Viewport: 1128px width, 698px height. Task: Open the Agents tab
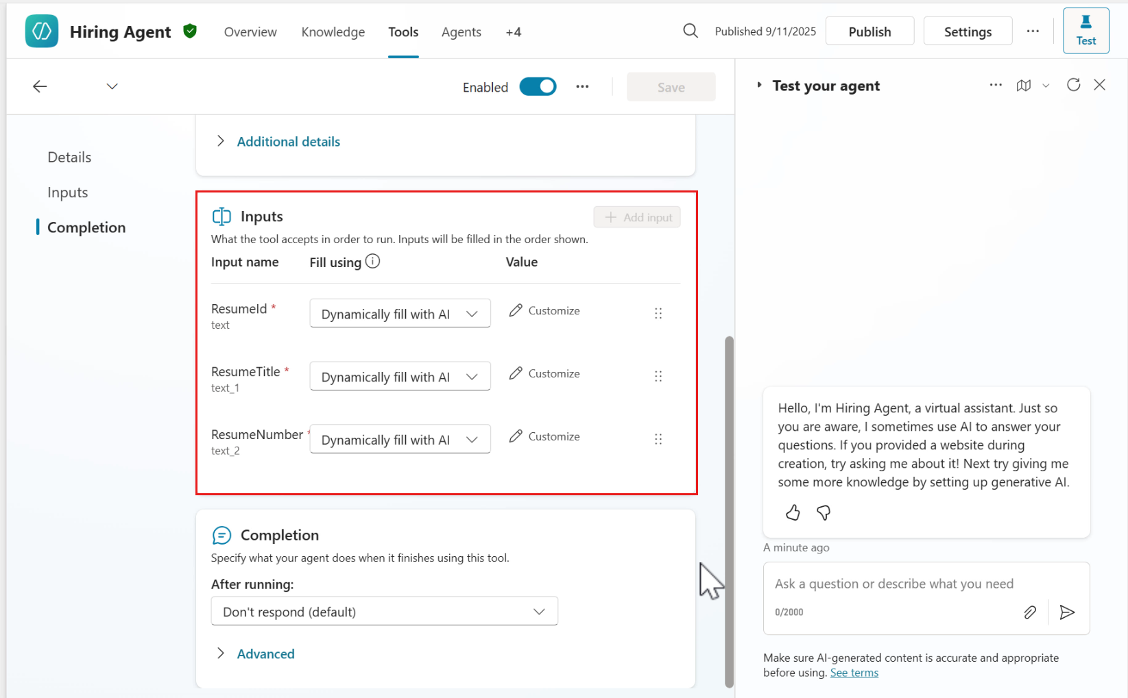(461, 32)
